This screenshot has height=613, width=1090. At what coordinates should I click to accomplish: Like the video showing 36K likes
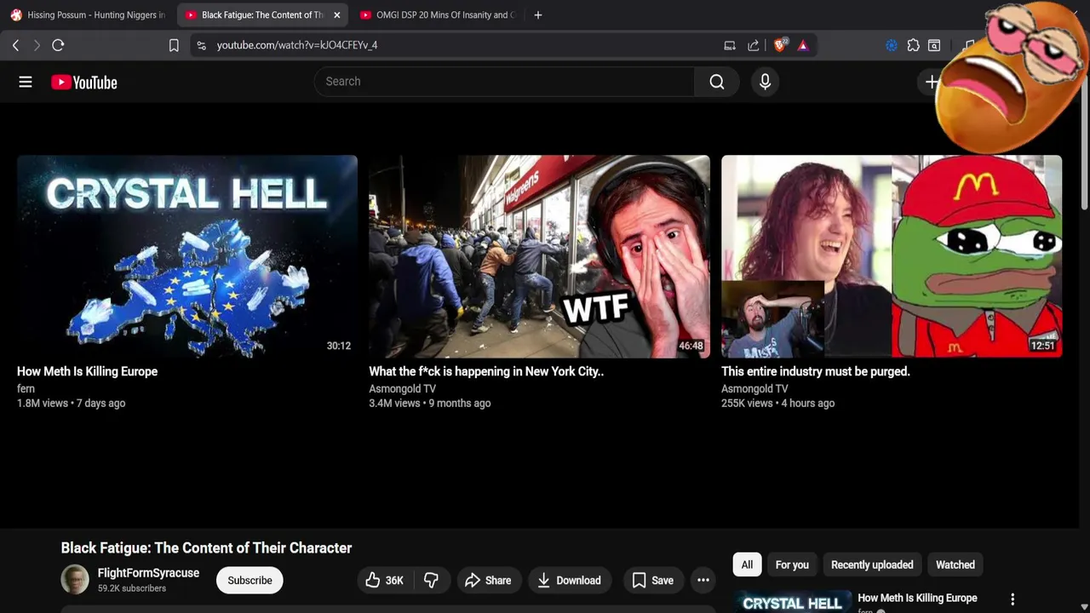pos(385,581)
